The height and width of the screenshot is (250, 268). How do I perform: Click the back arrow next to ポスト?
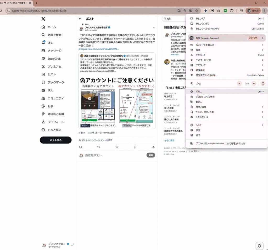coord(80,19)
